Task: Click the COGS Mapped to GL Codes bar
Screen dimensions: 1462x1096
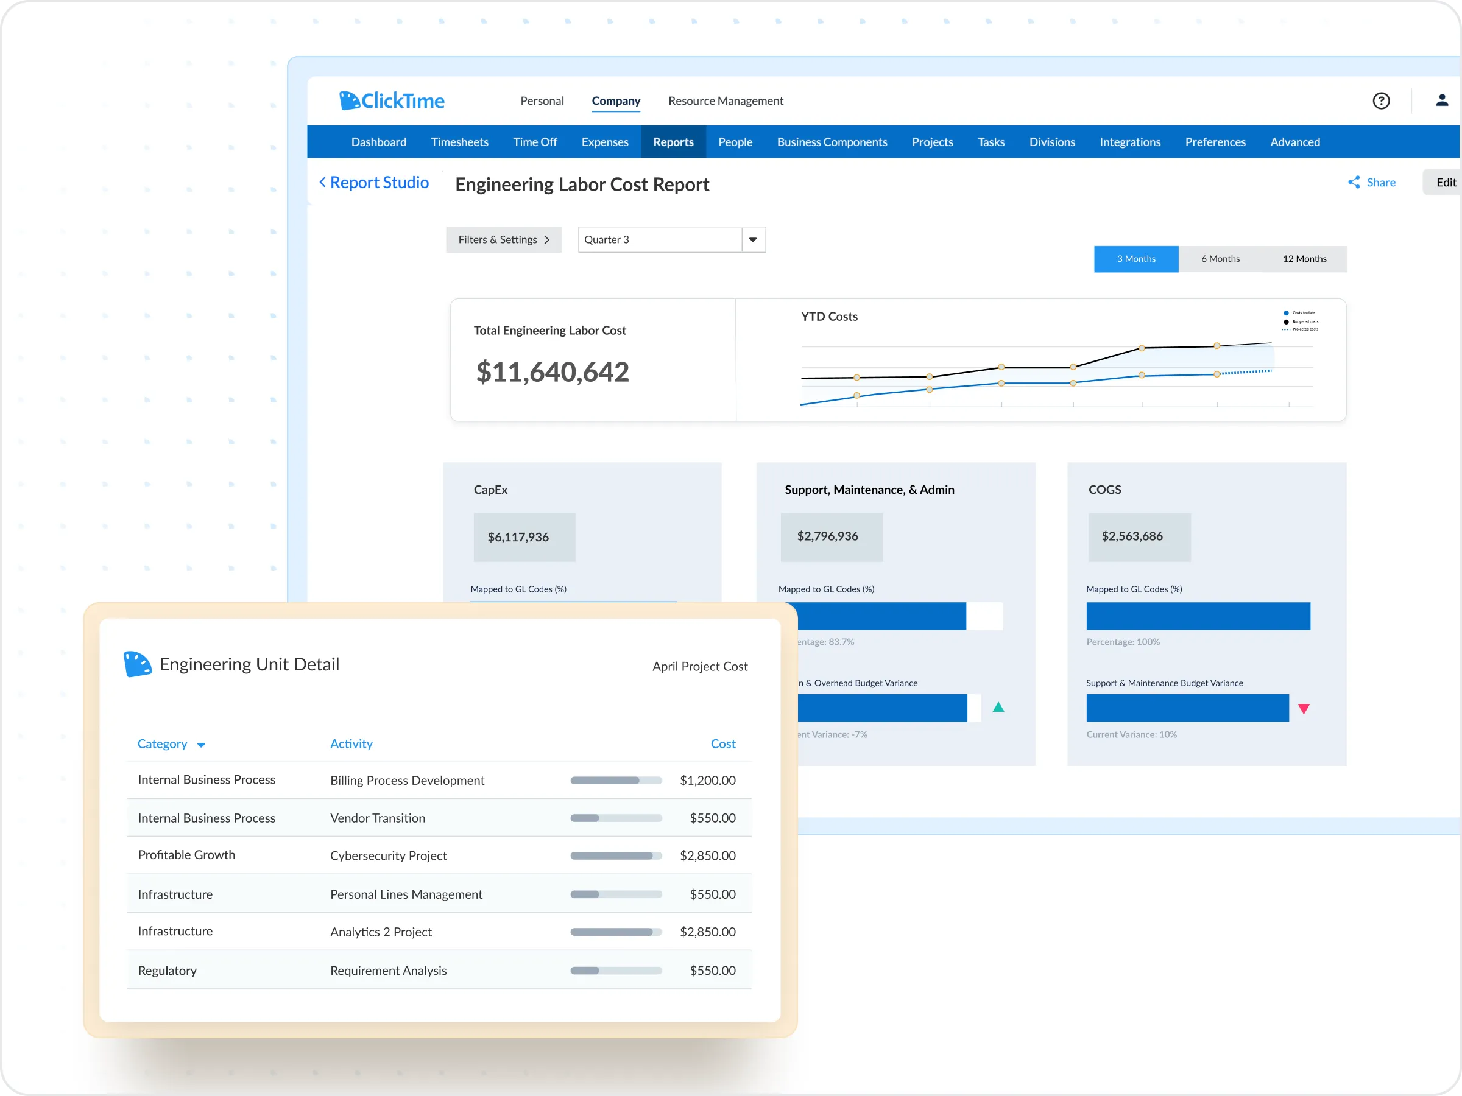Action: (x=1198, y=616)
